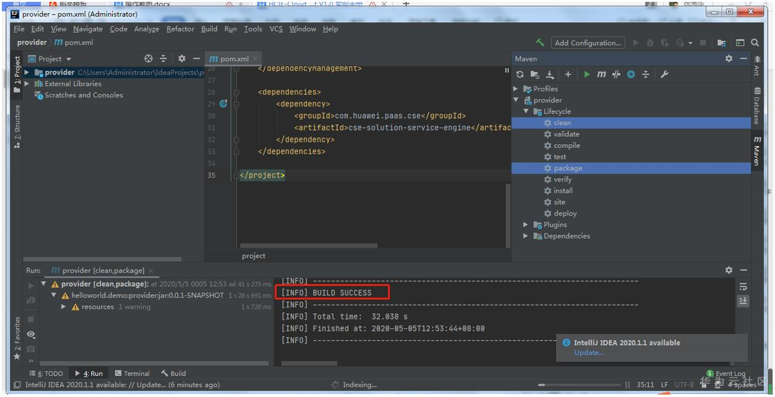Select the install lifecycle goal in Maven
Image resolution: width=775 pixels, height=397 pixels.
tap(563, 191)
